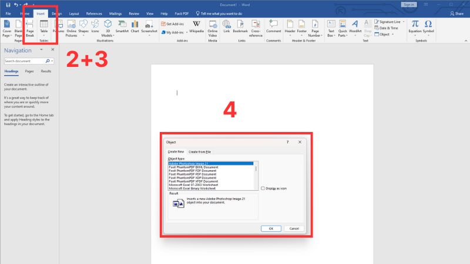The height and width of the screenshot is (264, 470).
Task: Switch to the View tab
Action: pyautogui.click(x=150, y=13)
